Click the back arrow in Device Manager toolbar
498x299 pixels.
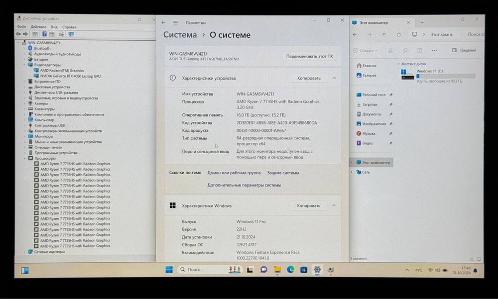pos(18,34)
